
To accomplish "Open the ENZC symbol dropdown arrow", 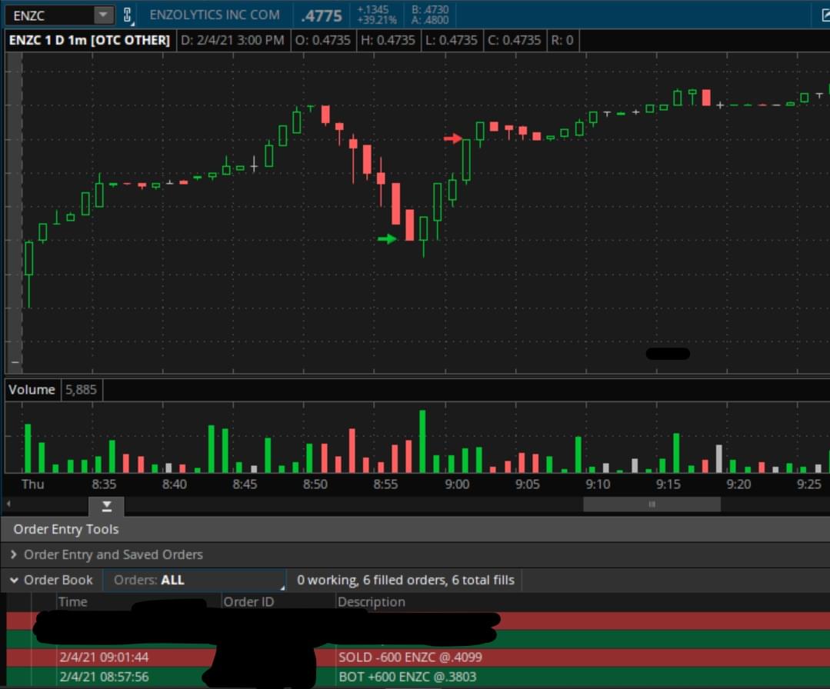I will point(104,15).
